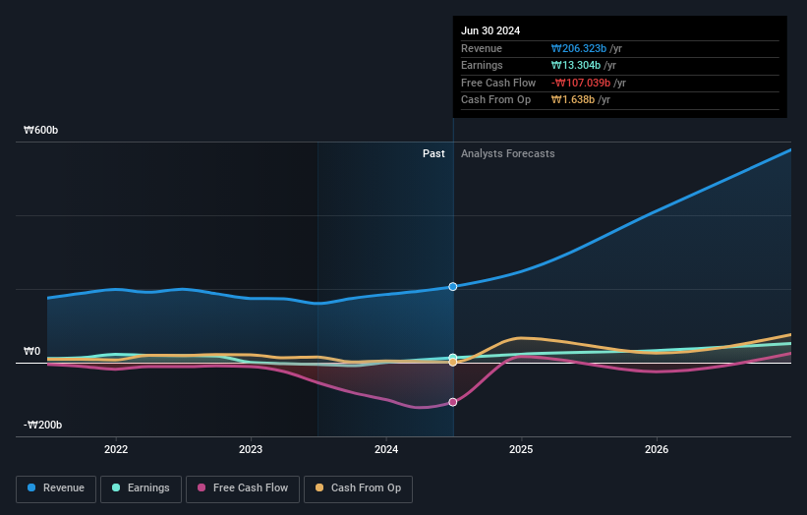807x515 pixels.
Task: Click the Past section label
Action: [433, 154]
